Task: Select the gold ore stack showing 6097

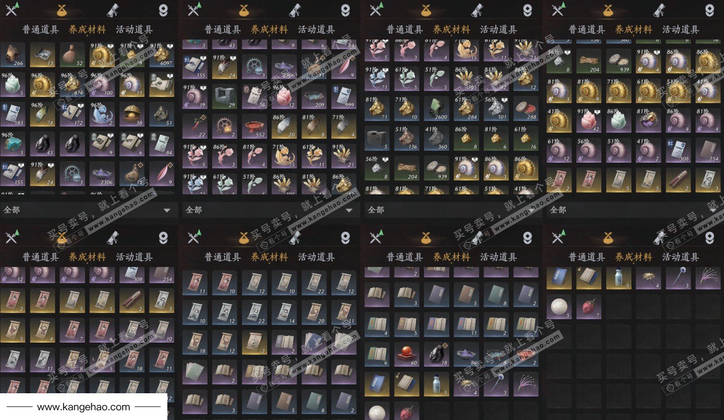Action: [x=162, y=54]
